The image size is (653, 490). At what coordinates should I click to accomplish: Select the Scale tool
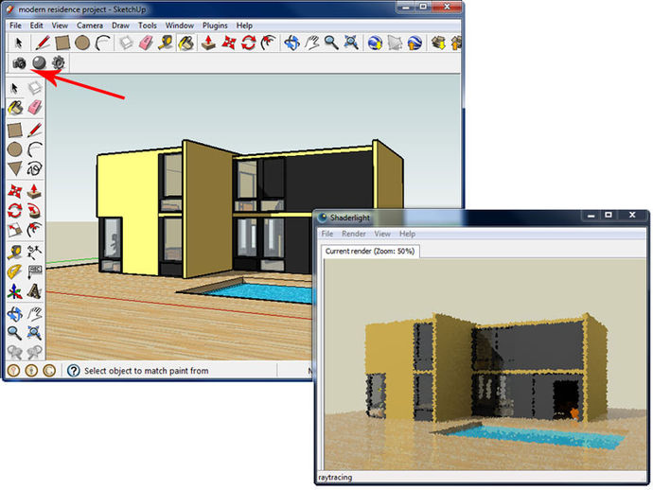click(x=15, y=230)
